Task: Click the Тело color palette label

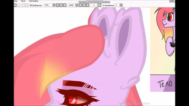Action: point(165,84)
